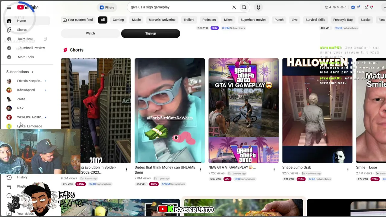Open the WORLDSTARHIPHOP channel avatar

[x=9, y=117]
